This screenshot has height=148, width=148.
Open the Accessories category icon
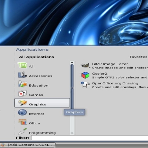[22, 75]
